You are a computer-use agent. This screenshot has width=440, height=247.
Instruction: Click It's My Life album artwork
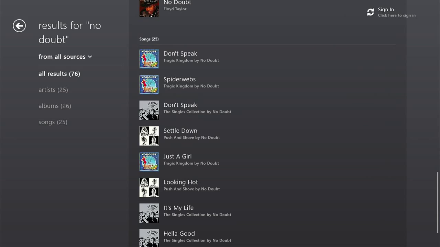point(149,213)
